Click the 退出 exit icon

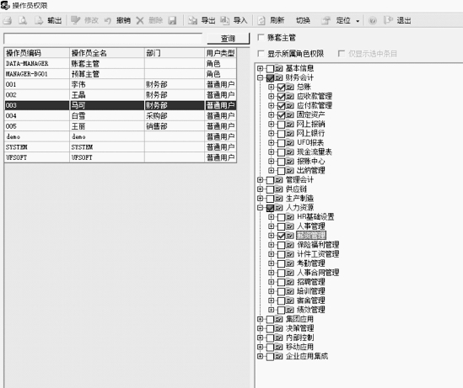[x=388, y=20]
